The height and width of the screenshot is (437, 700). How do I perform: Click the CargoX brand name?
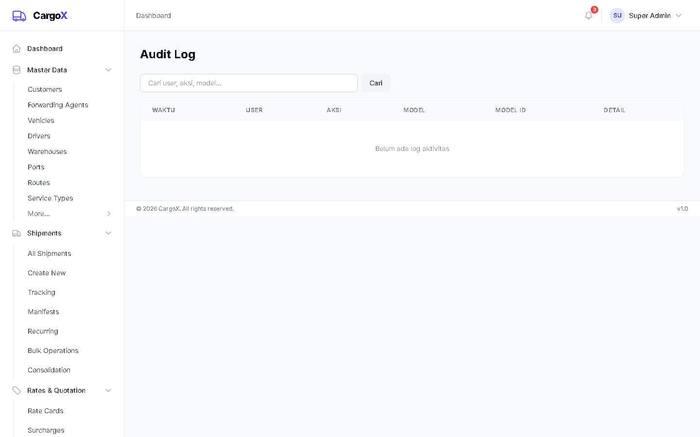click(x=50, y=16)
